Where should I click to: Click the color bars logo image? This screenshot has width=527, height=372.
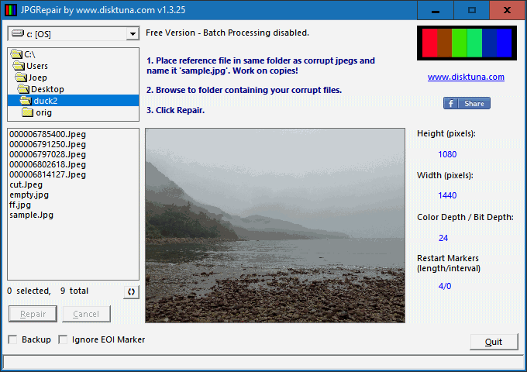[x=466, y=43]
